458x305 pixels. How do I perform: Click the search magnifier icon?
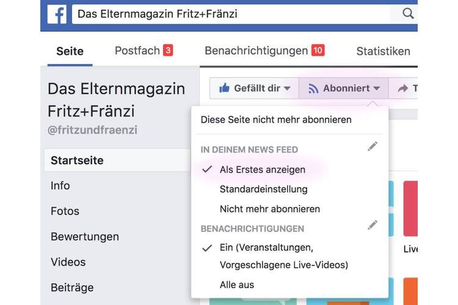(408, 13)
